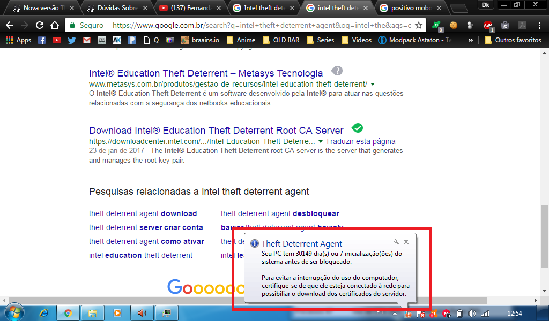Click the 12:54 system clock
Screen dimensions: 549x321
[x=514, y=314]
